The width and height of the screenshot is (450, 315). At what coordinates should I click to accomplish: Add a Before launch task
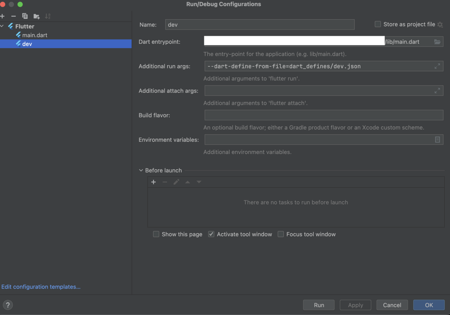(153, 182)
